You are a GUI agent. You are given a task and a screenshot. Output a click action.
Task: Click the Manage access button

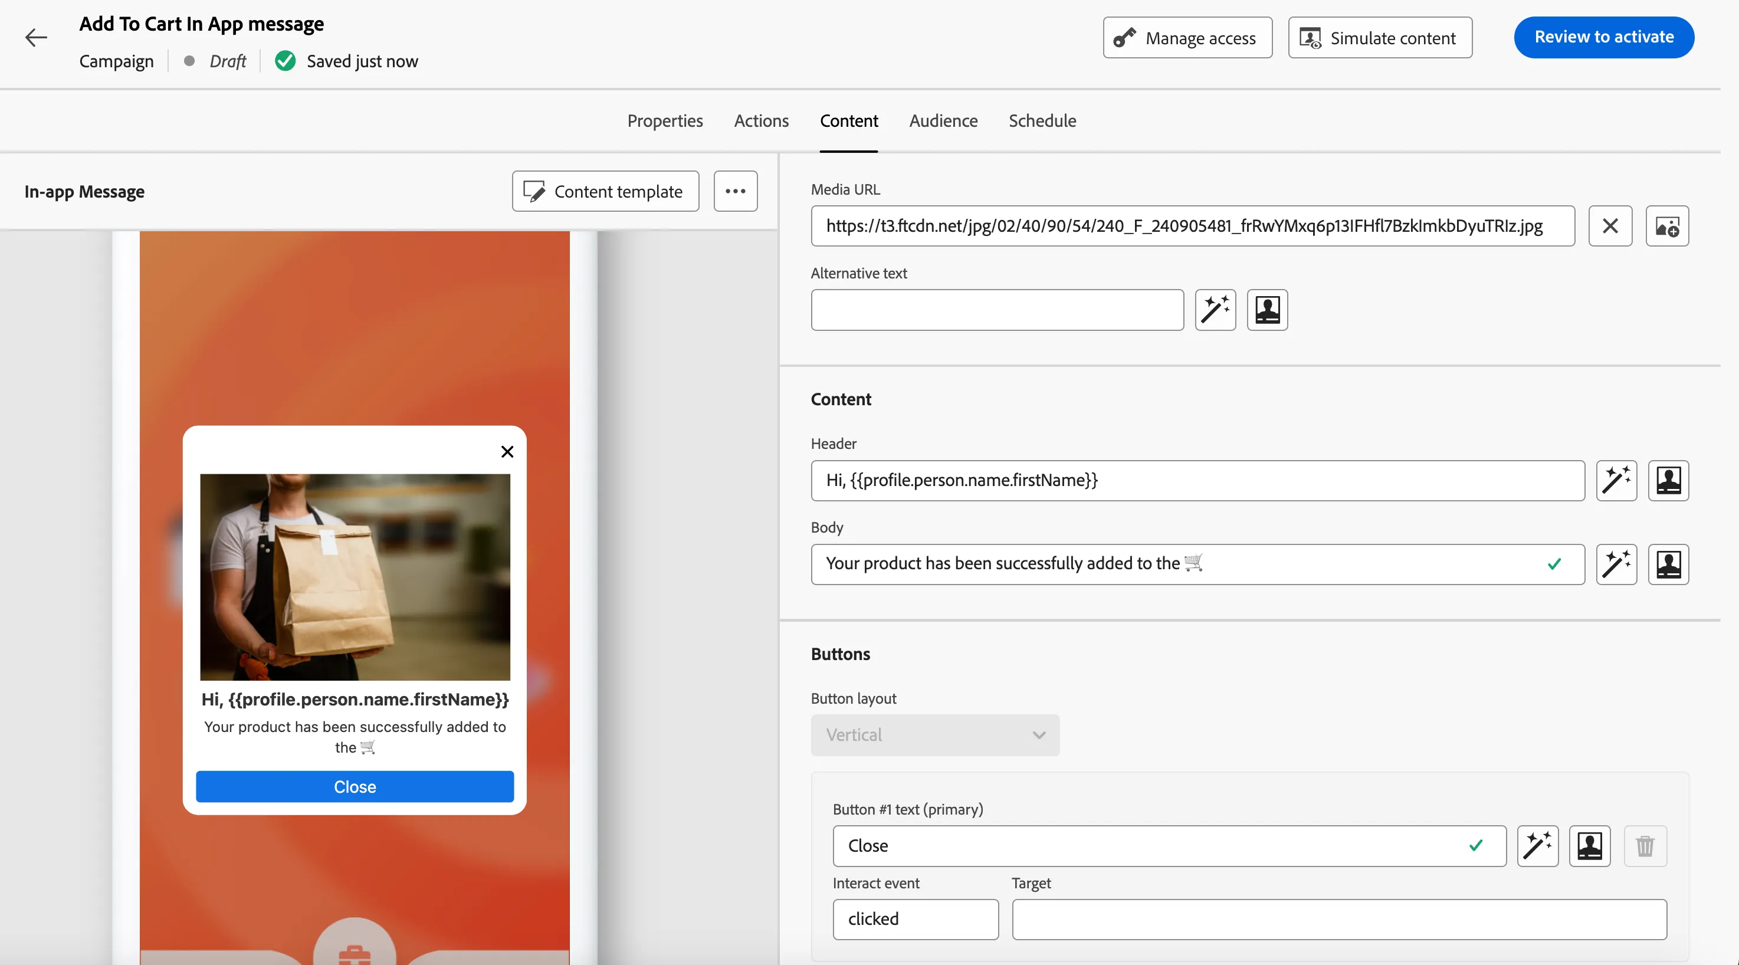[x=1187, y=38]
